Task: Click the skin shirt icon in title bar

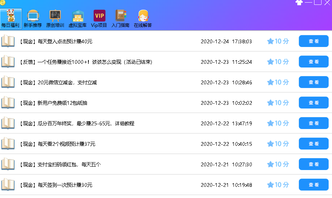Action: pyautogui.click(x=299, y=3)
